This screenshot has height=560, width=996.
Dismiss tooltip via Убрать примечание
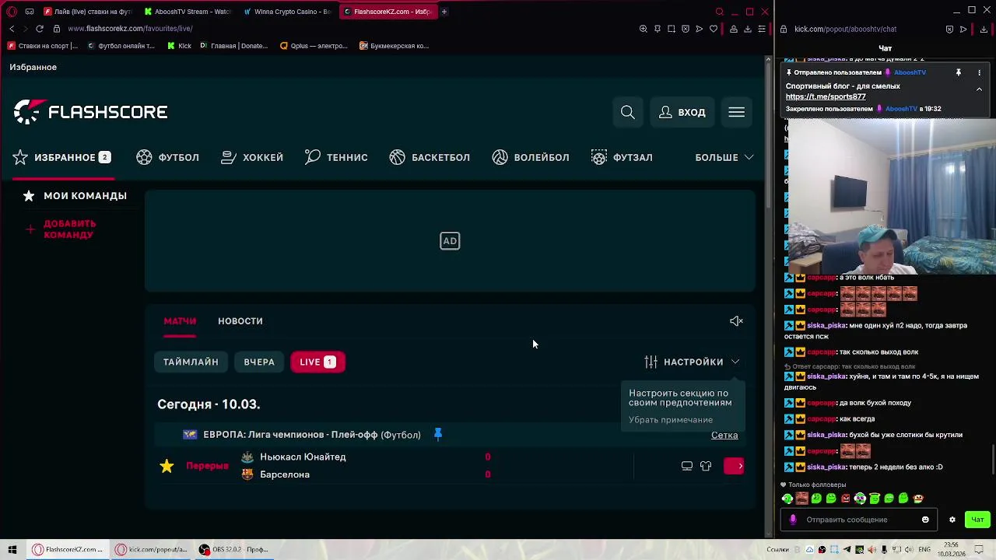[x=671, y=420]
